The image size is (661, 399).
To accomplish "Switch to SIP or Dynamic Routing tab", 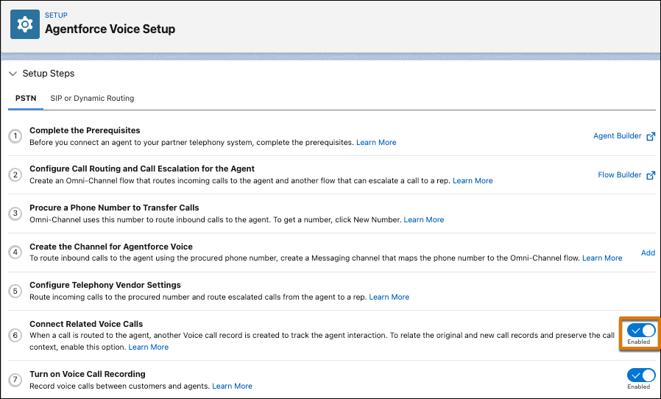I will tap(92, 98).
